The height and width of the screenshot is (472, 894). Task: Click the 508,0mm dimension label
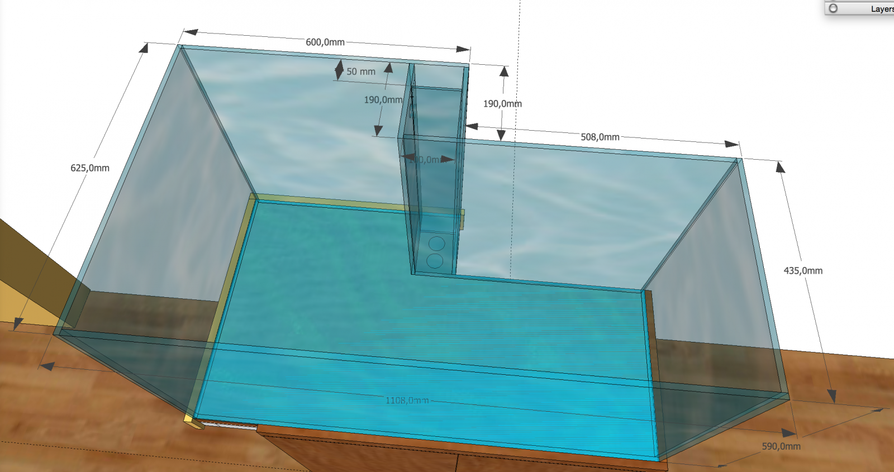pyautogui.click(x=600, y=137)
